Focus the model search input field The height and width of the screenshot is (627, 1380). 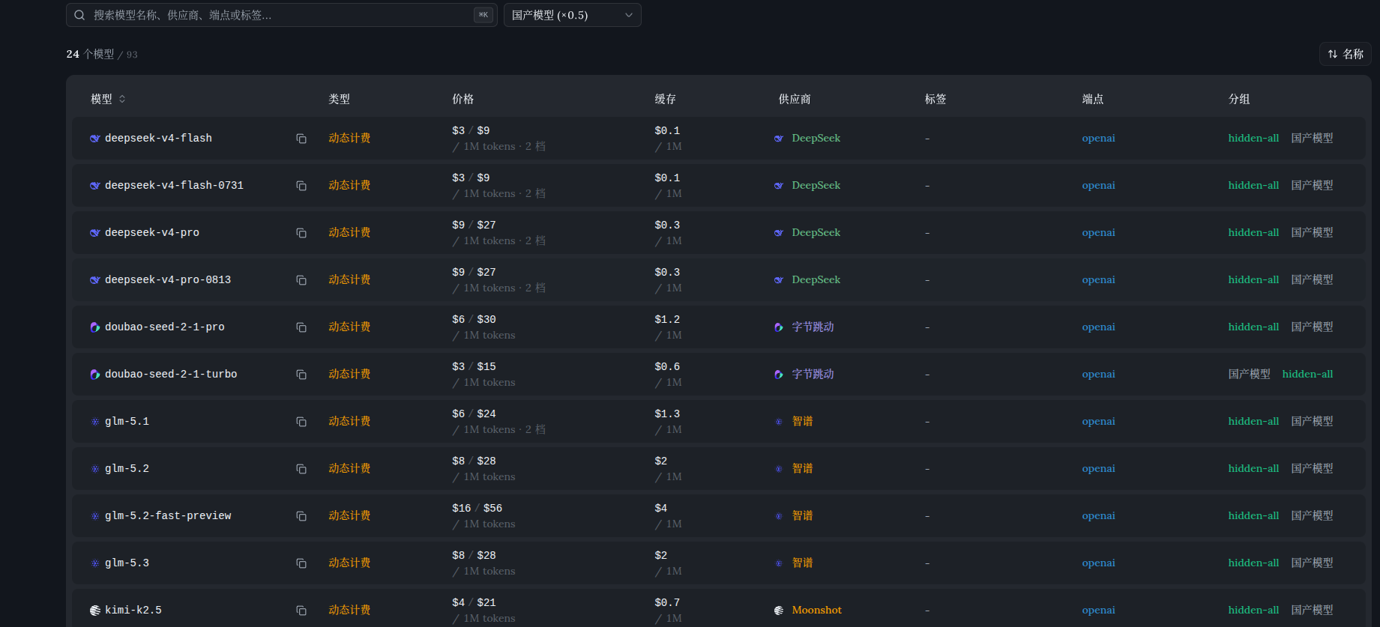[x=282, y=15]
